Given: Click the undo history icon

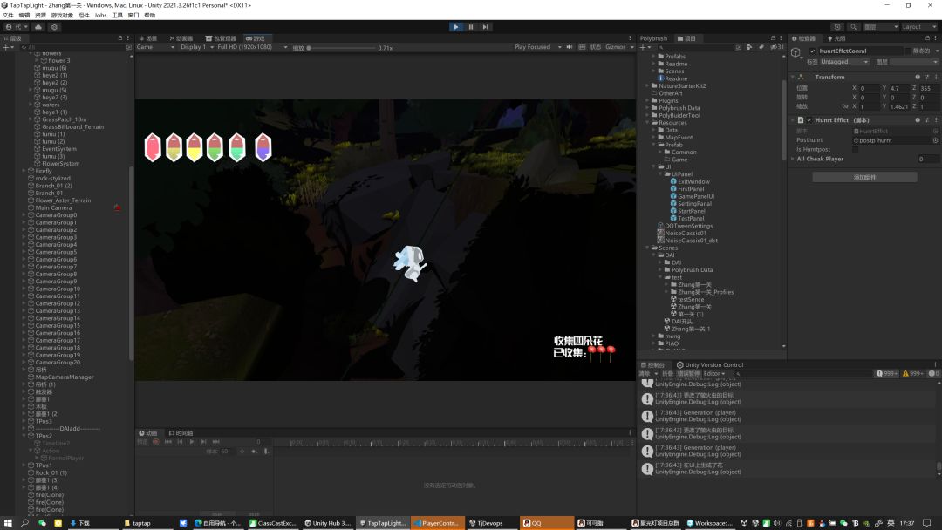Looking at the screenshot, I should [837, 27].
